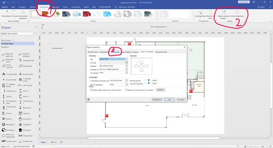Image resolution: width=273 pixels, height=148 pixels.
Task: Select Wolk voor wijzigingen shape
Action: pyautogui.click(x=8, y=136)
